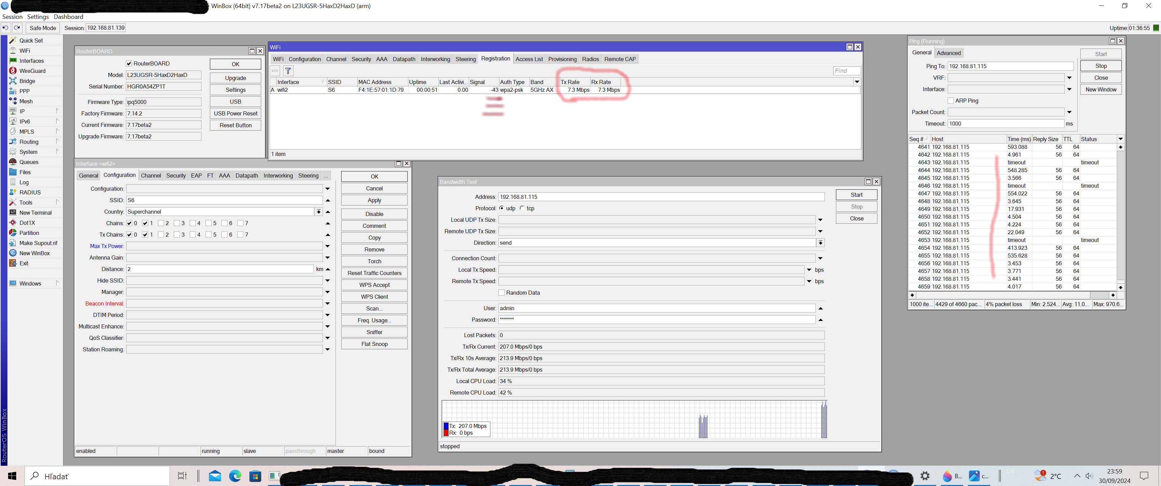1161x486 pixels.
Task: Open the Bridge menu icon
Action: click(13, 81)
